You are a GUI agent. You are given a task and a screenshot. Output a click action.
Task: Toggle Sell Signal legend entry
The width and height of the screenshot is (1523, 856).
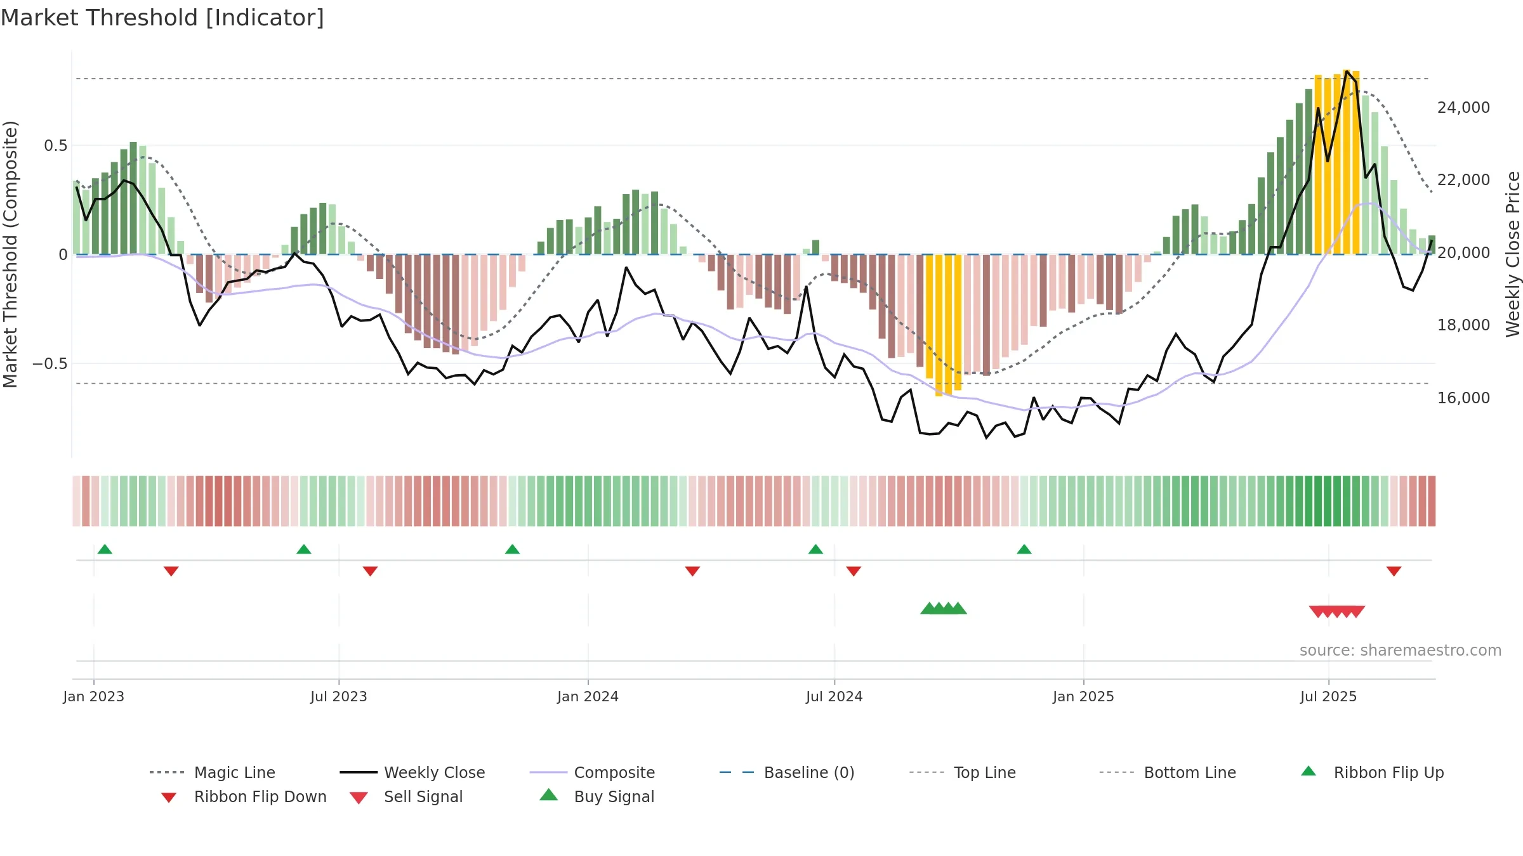(x=406, y=797)
